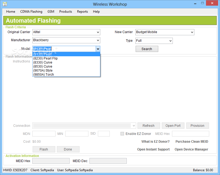Viewport: 220px width, 175px height.
Task: Open the Home menu
Action: (11, 12)
